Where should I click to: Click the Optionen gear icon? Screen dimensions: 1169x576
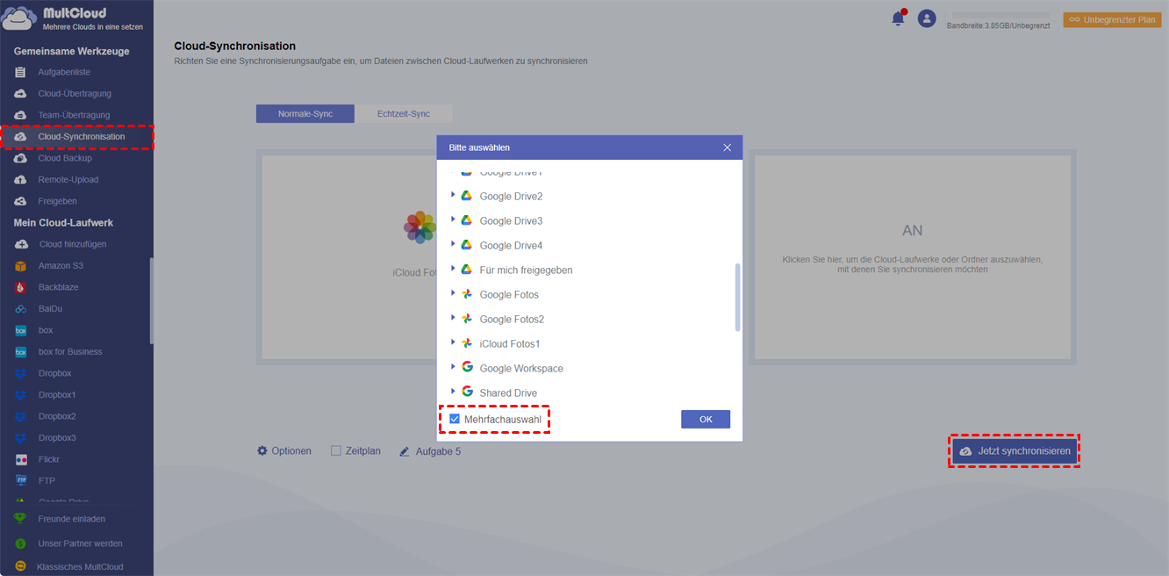(x=262, y=450)
